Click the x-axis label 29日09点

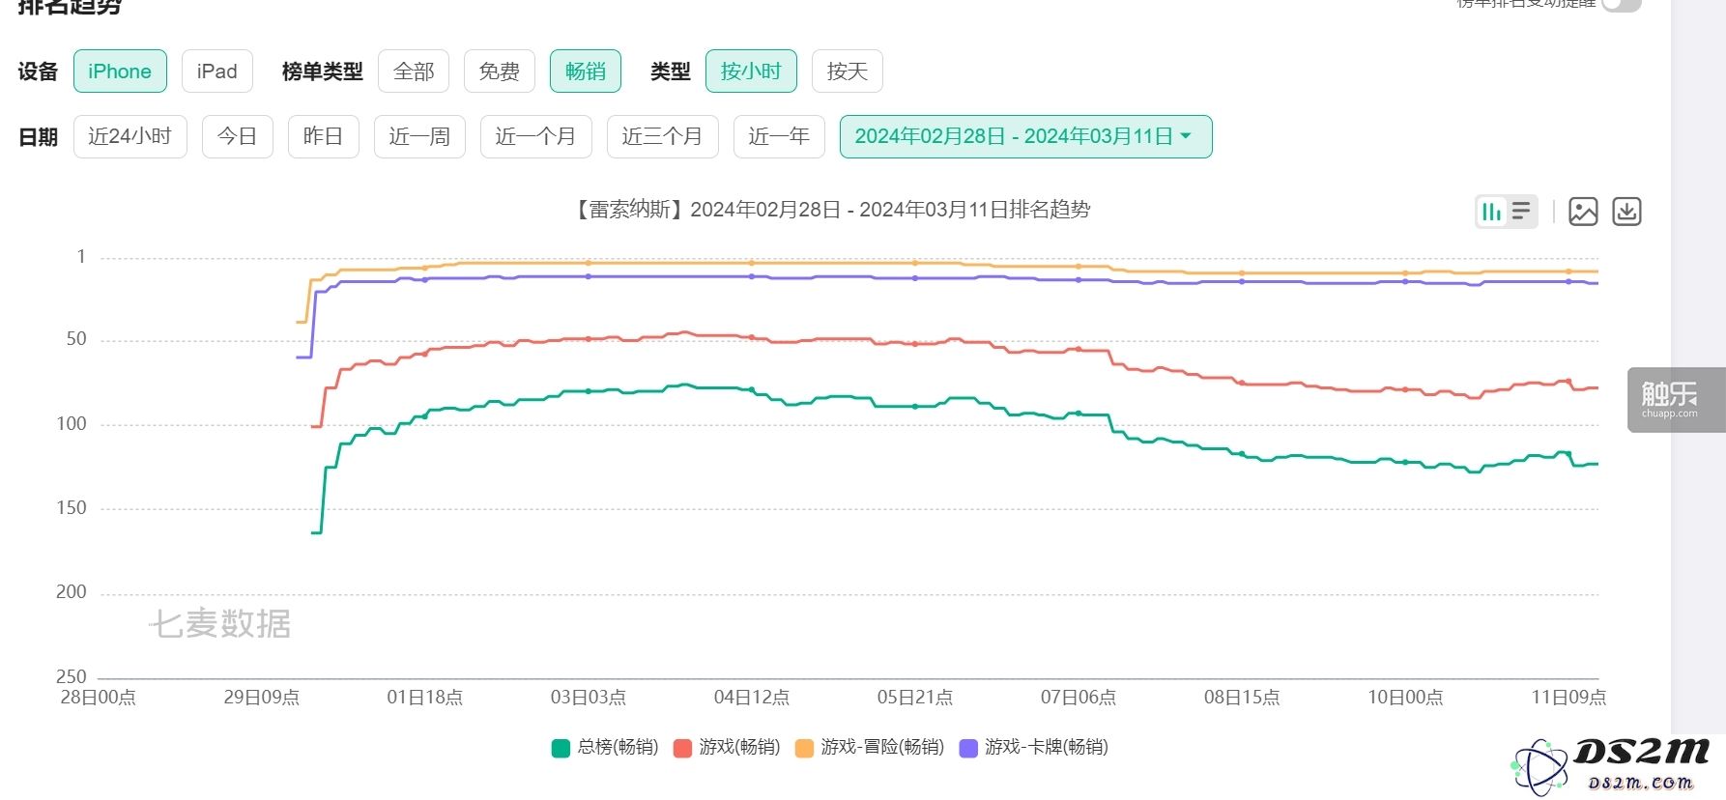262,698
